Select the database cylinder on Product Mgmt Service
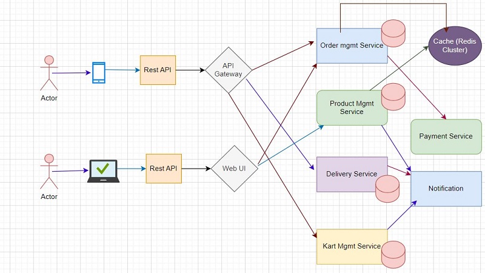 click(393, 97)
